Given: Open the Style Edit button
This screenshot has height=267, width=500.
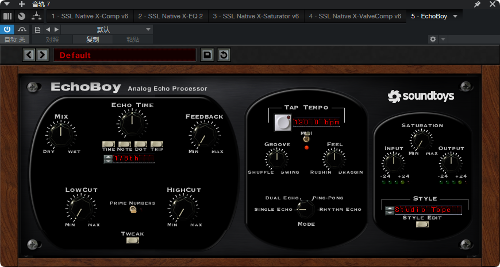Looking at the screenshot, I should [422, 225].
